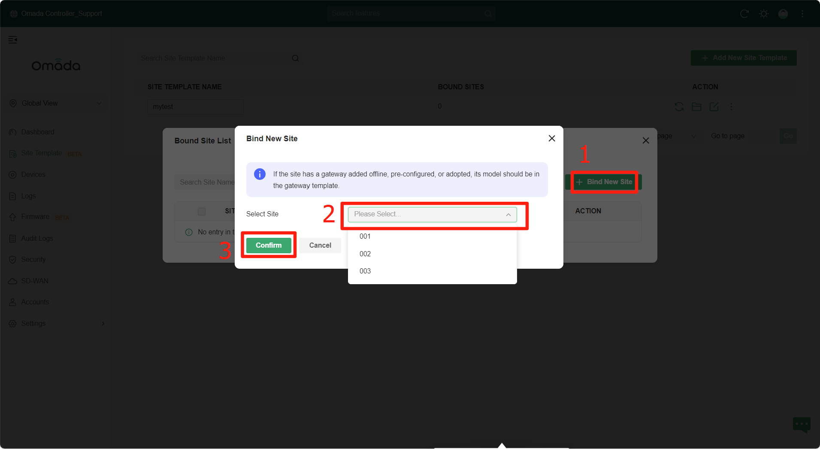This screenshot has height=449, width=820.
Task: Go to Devices in sidebar
Action: coord(33,175)
